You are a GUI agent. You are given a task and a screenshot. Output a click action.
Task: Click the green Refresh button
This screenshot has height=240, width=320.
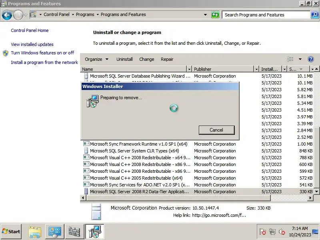pos(215,15)
